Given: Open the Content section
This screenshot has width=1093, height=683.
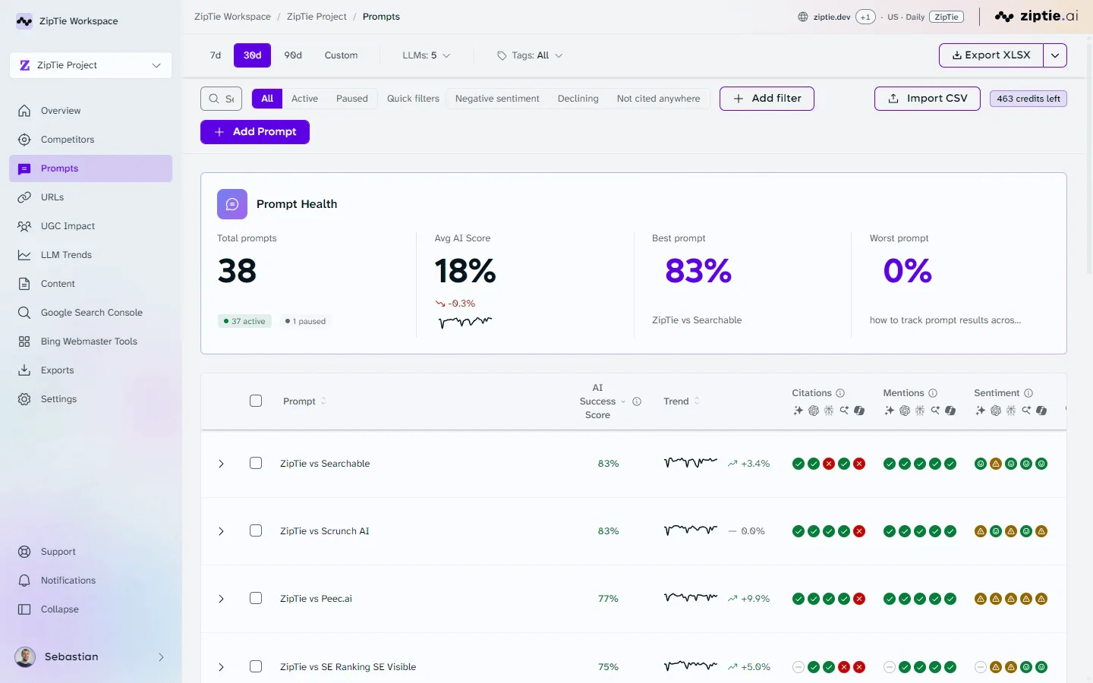Looking at the screenshot, I should (x=90, y=284).
